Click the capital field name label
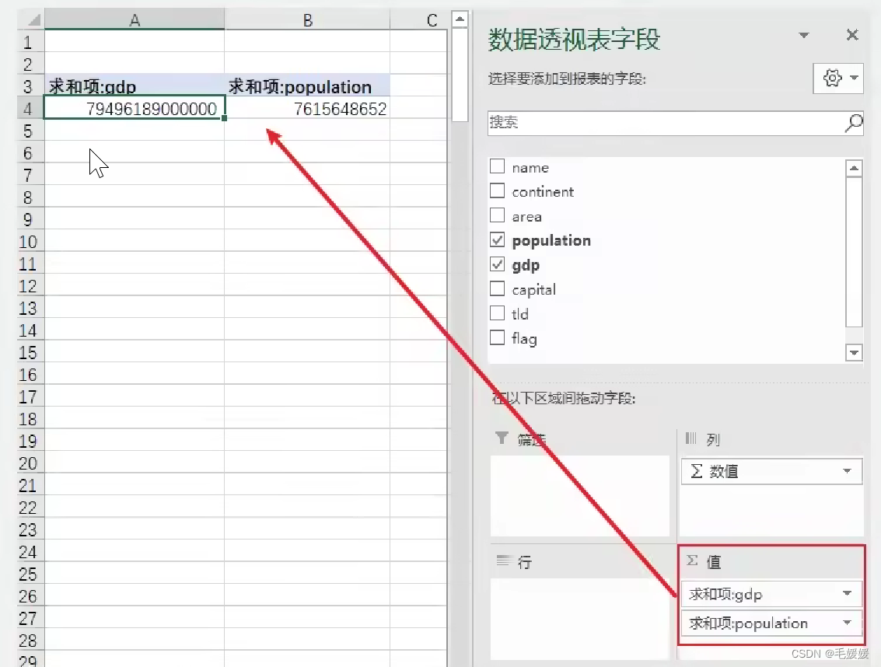The image size is (881, 667). 533,289
